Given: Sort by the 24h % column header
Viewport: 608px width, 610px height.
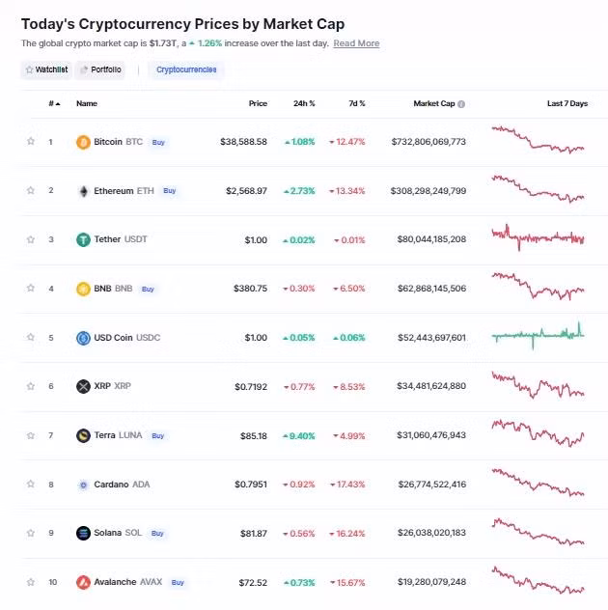Looking at the screenshot, I should [305, 103].
